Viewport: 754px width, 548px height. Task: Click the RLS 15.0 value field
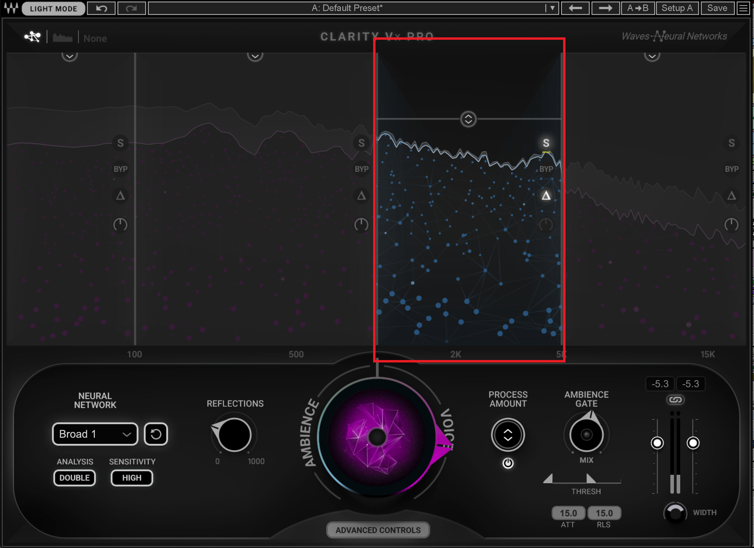click(x=604, y=513)
